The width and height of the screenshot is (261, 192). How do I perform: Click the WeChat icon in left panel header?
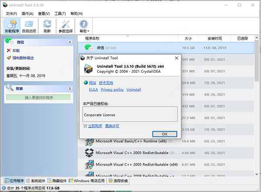[x=9, y=42]
